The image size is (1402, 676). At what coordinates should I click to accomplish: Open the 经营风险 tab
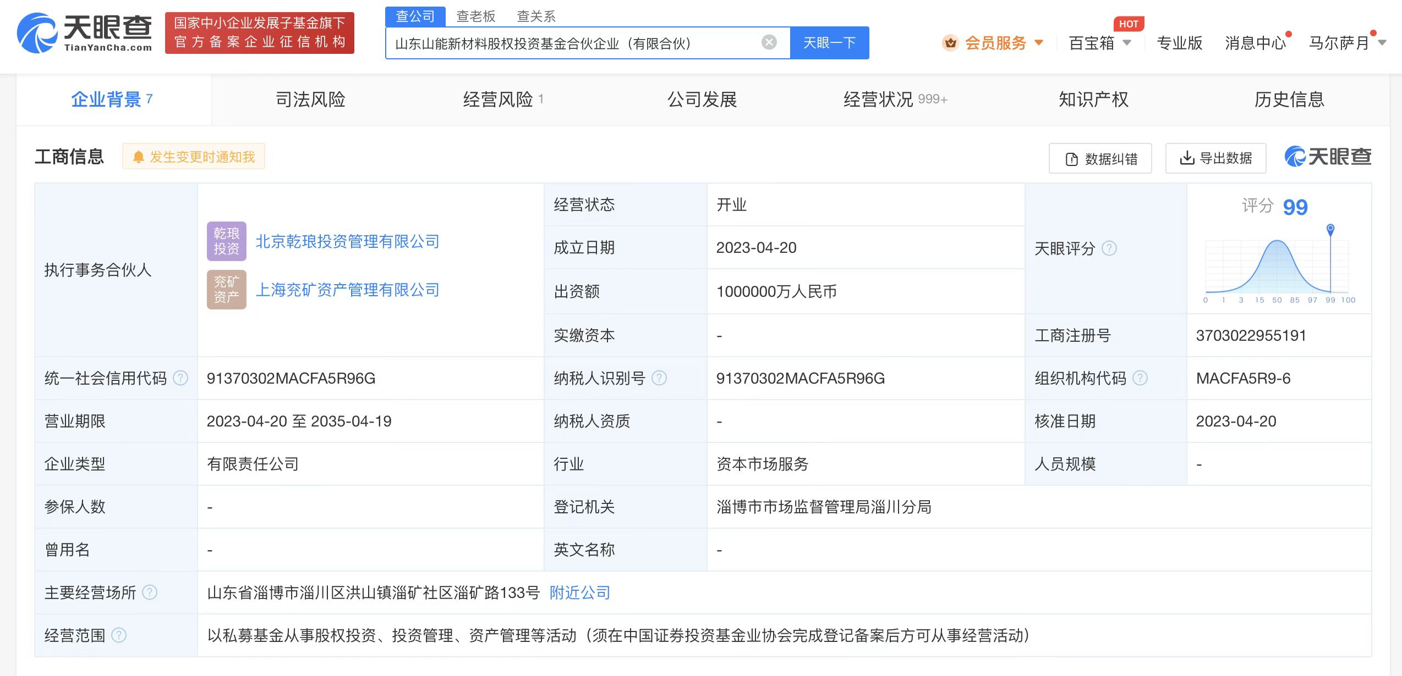click(503, 99)
